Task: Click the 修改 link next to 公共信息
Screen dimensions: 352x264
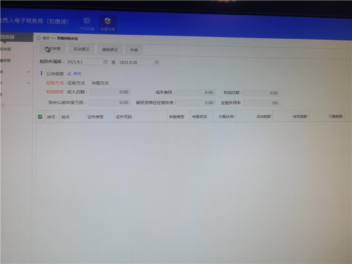Action: click(77, 74)
